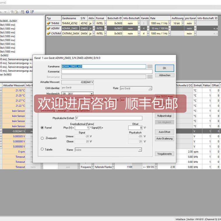Open Aktiv dropdown for THMM_45742 row
This screenshot has width=221, height=221.
tap(94, 23)
